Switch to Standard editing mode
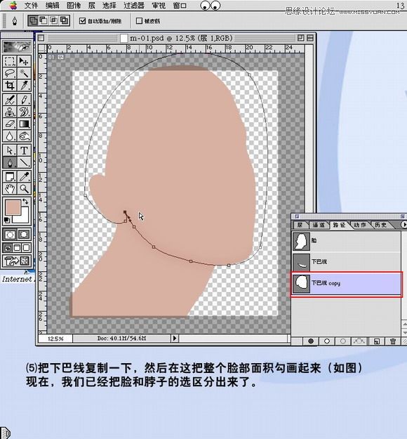The width and height of the screenshot is (407, 439). point(10,235)
